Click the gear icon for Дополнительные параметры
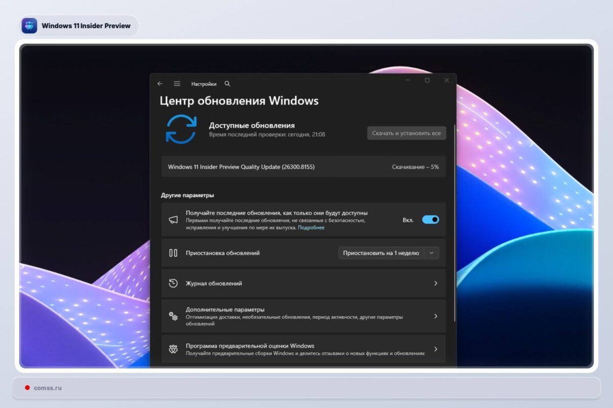The image size is (613, 408). (x=174, y=316)
